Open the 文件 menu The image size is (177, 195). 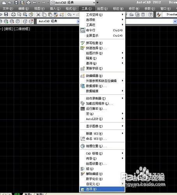pyautogui.click(x=8, y=9)
